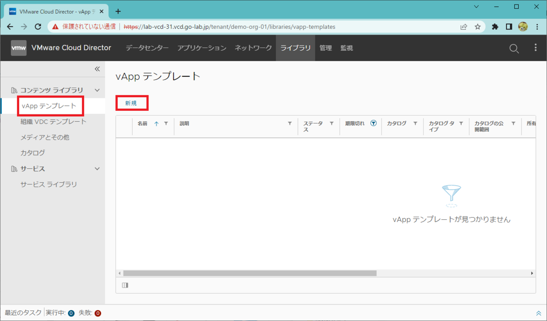Filter the カタログ column
The image size is (547, 321).
(415, 124)
